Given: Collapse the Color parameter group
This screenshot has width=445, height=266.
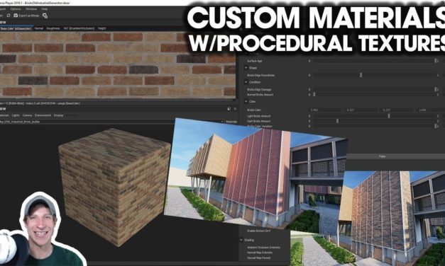Looking at the screenshot, I should click(x=246, y=101).
